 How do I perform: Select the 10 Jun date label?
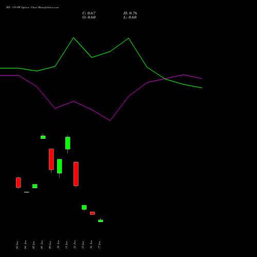(58, 245)
